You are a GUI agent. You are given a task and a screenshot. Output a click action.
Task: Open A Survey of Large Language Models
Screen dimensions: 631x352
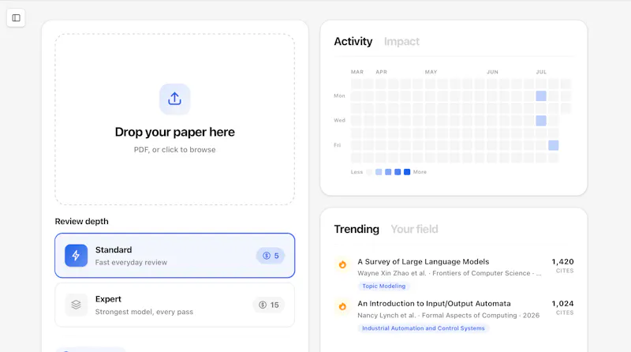tap(424, 262)
